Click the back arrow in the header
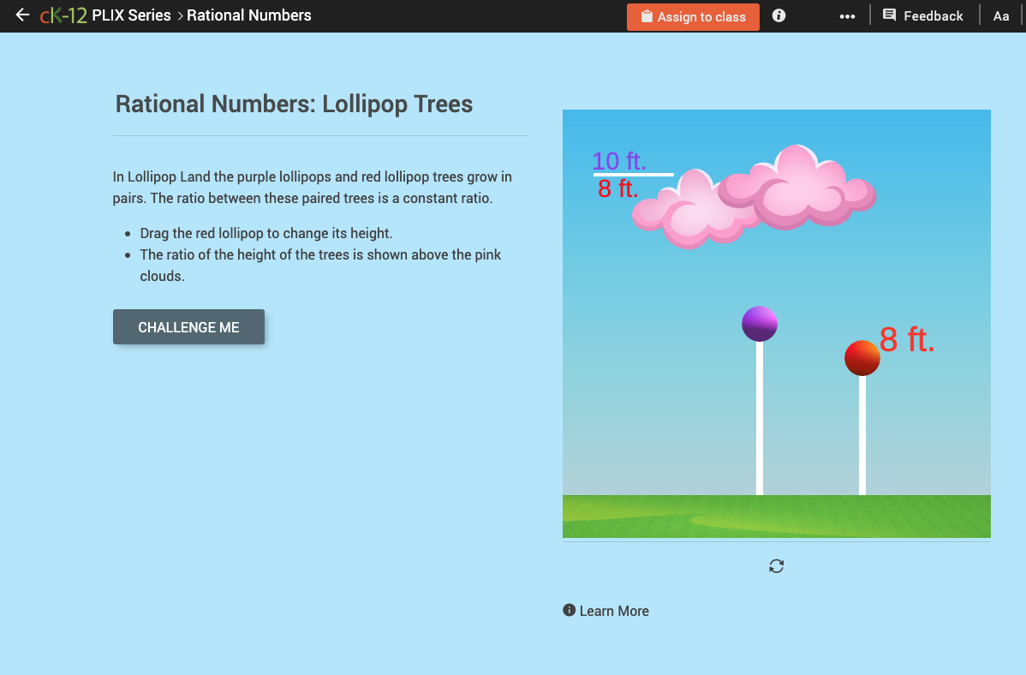This screenshot has width=1026, height=675. [x=21, y=15]
